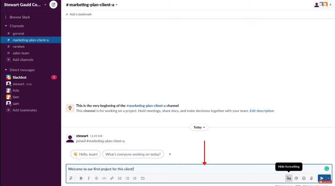Toggle blockquote formatting
The image size is (335, 186).
[x=135, y=178]
